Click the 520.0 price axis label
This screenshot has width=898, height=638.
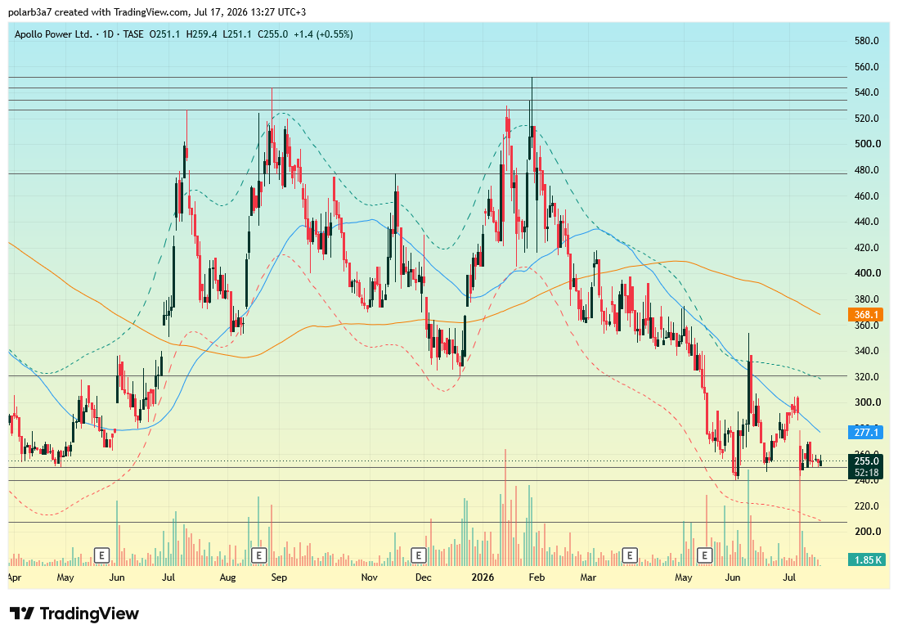pyautogui.click(x=866, y=119)
